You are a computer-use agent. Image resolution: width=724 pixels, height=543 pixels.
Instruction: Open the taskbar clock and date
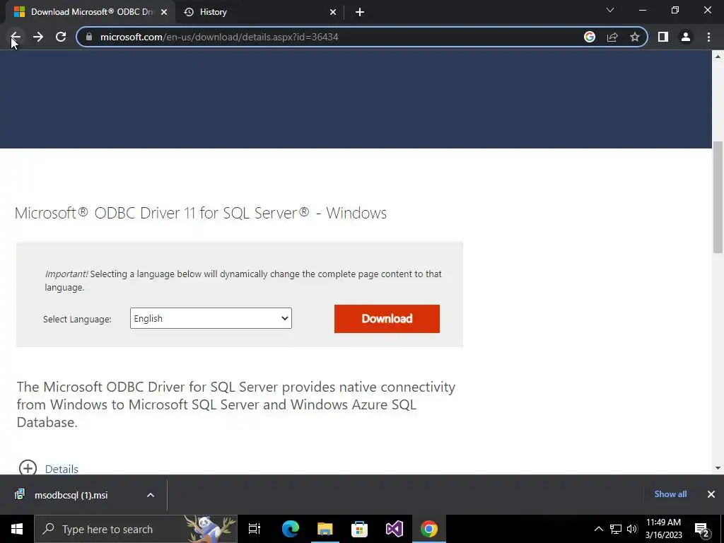(x=663, y=529)
